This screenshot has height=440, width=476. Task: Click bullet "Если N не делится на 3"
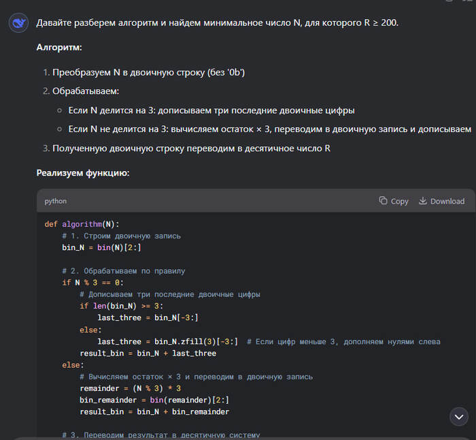point(269,129)
